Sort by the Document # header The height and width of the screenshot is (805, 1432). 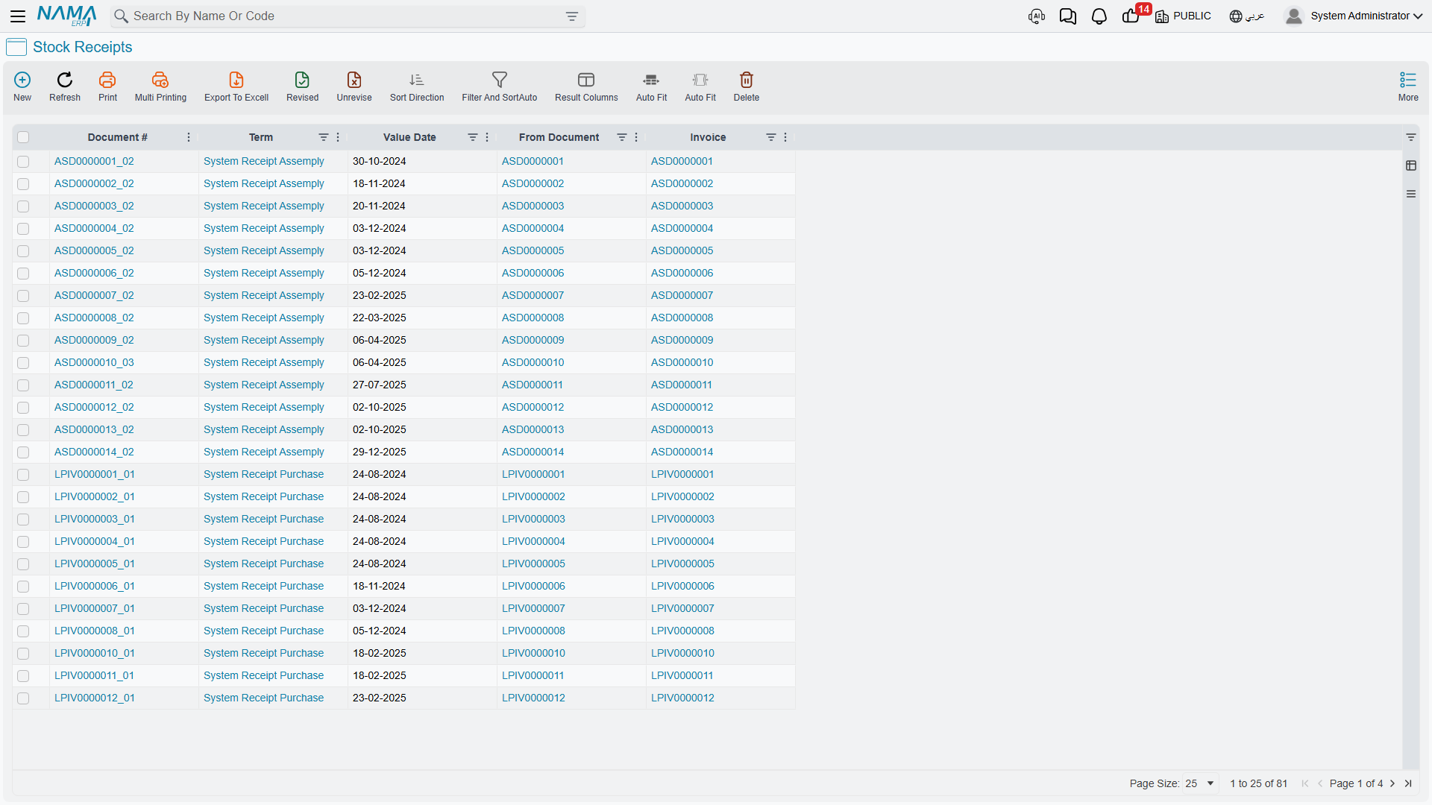click(x=117, y=137)
